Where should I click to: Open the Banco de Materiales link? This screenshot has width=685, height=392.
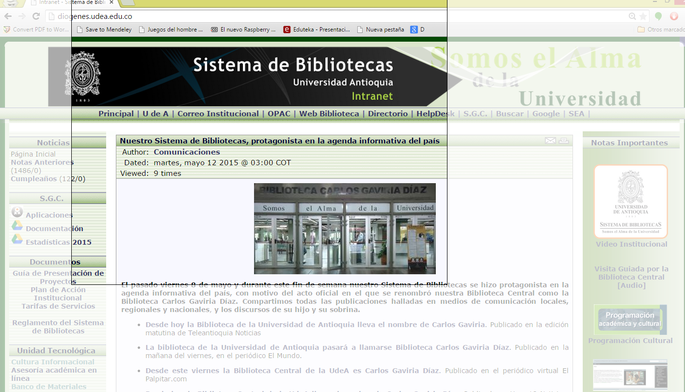pyautogui.click(x=48, y=387)
